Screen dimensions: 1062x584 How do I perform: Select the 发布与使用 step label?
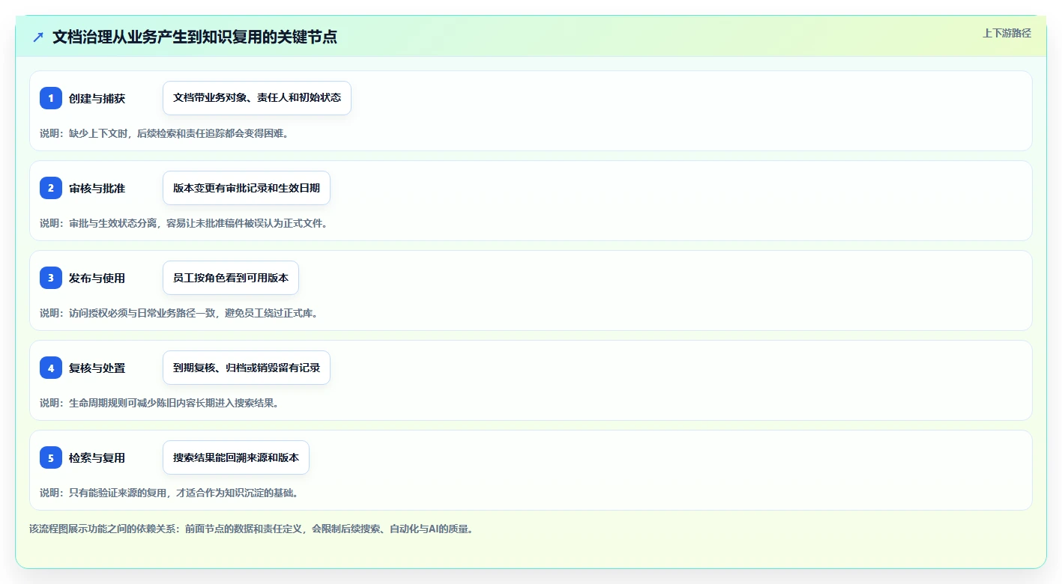(x=97, y=278)
